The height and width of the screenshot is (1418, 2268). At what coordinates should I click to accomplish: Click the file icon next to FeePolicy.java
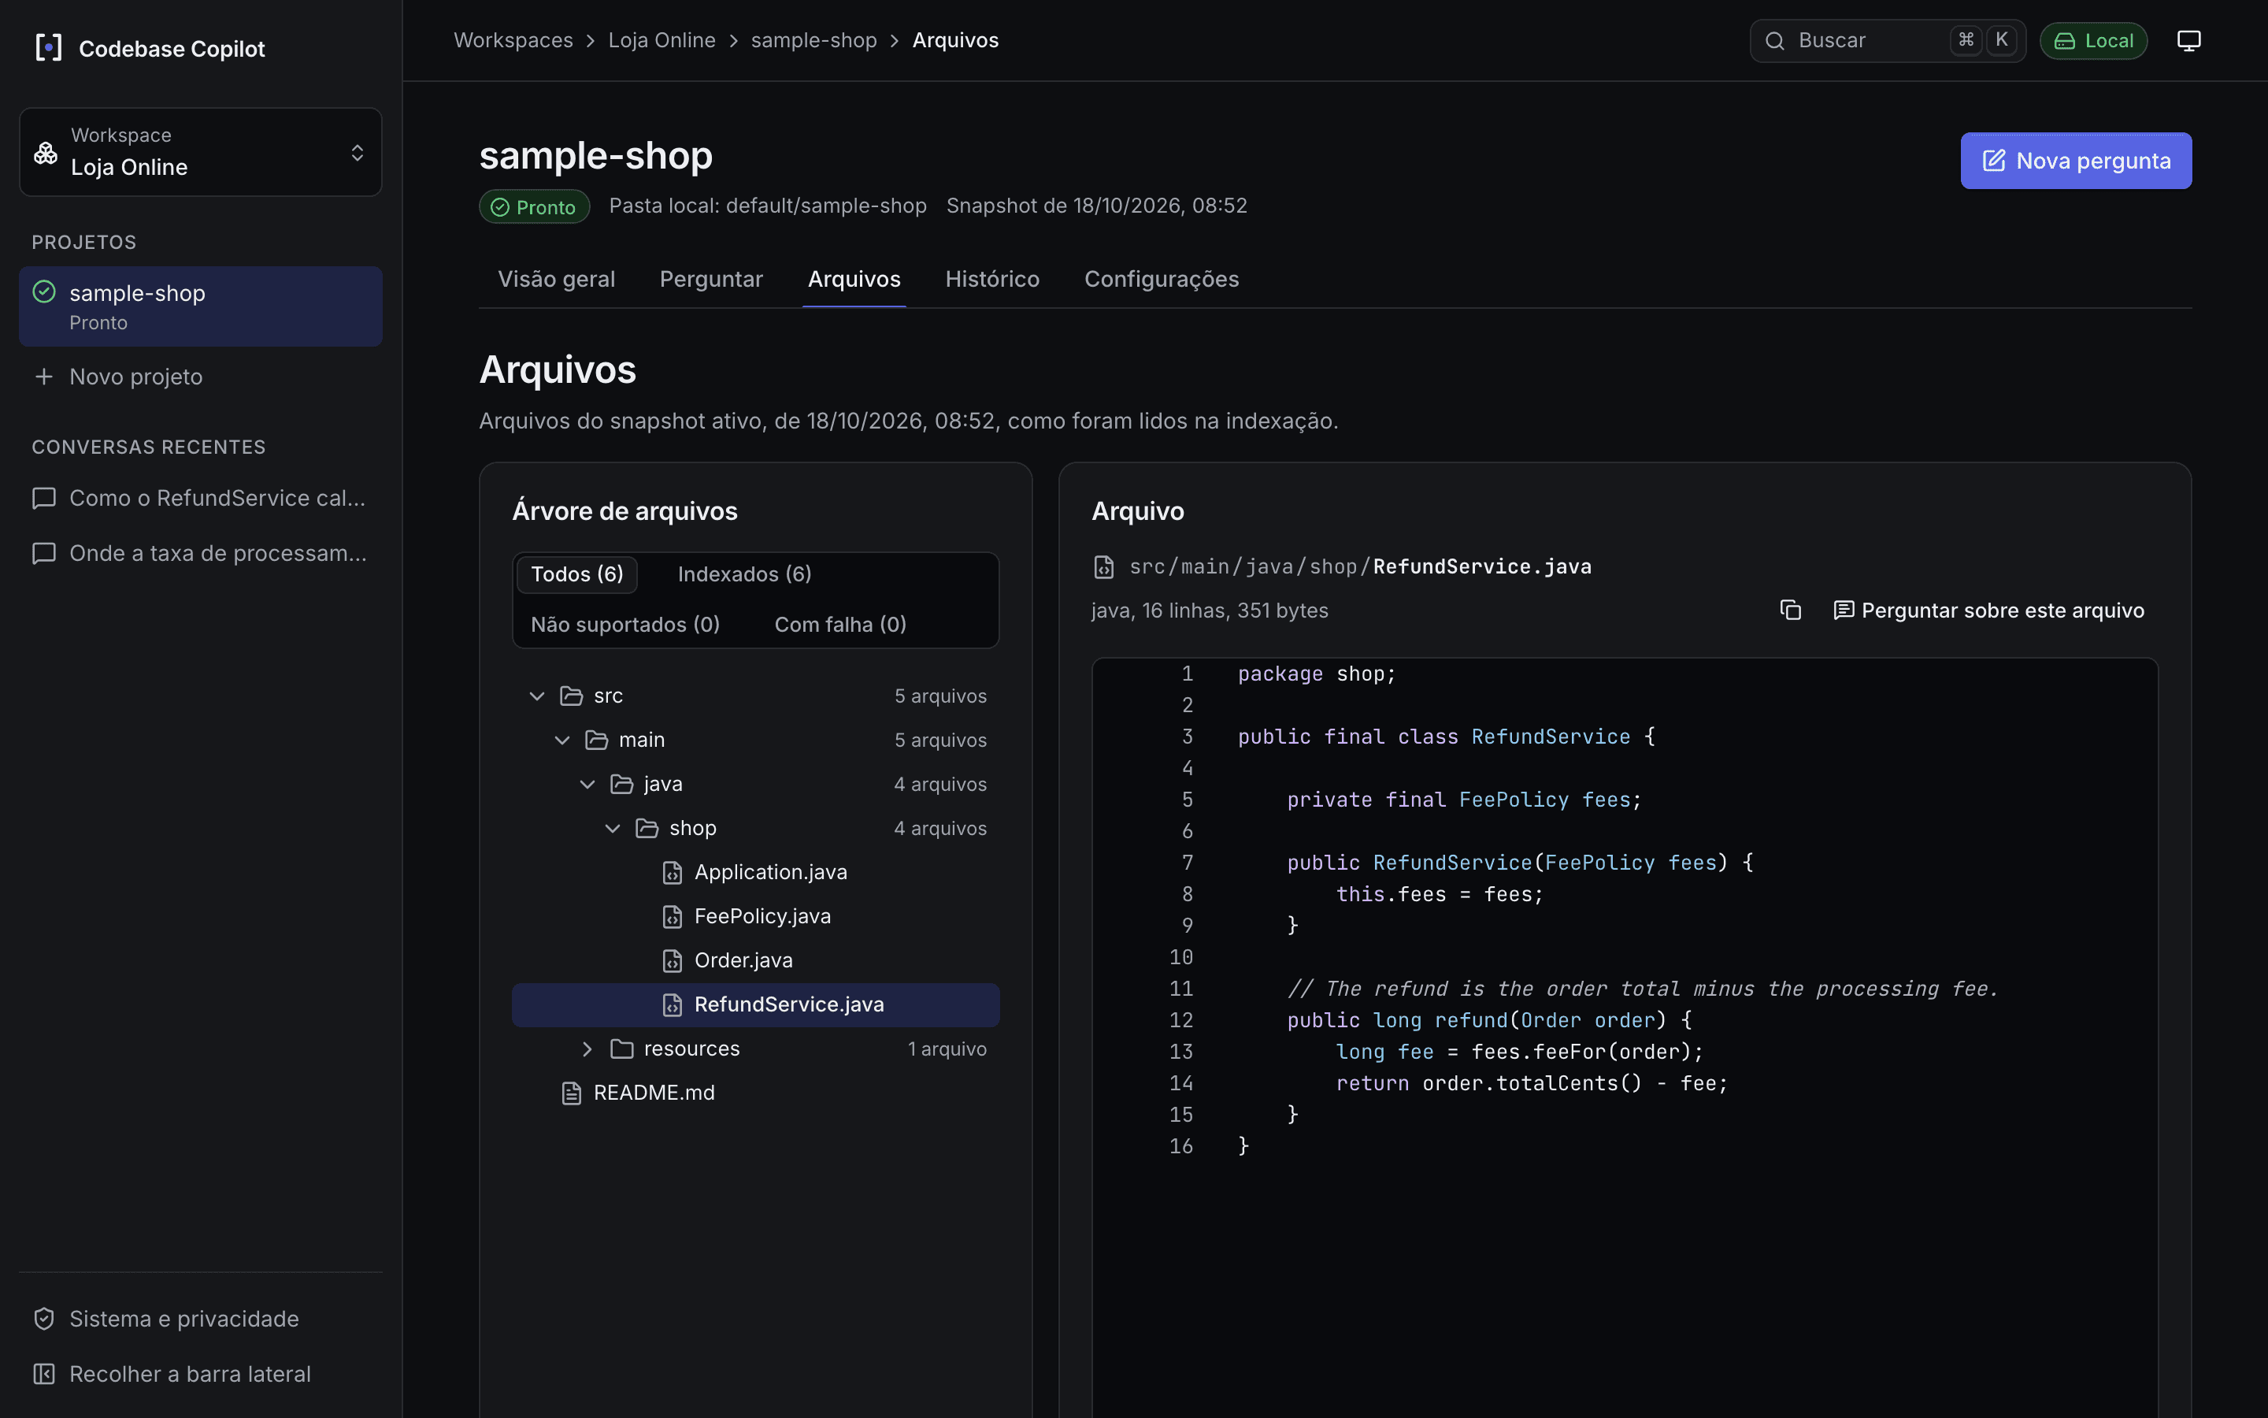672,916
